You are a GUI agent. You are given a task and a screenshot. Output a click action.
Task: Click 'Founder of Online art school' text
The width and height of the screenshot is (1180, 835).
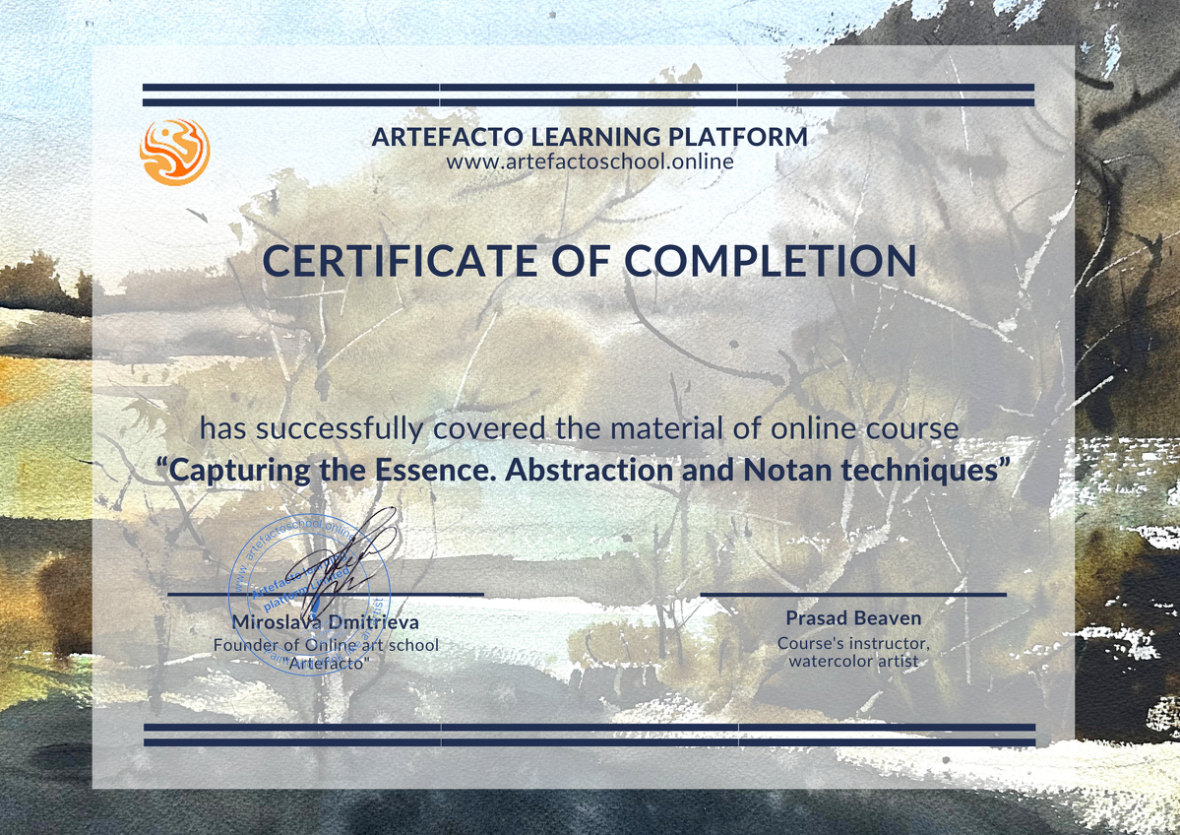(326, 645)
